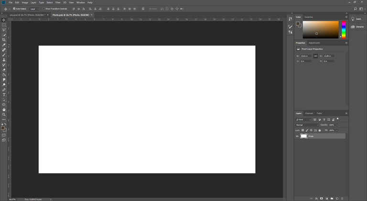Select the Crop tool
The height and width of the screenshot is (201, 367).
(4, 40)
